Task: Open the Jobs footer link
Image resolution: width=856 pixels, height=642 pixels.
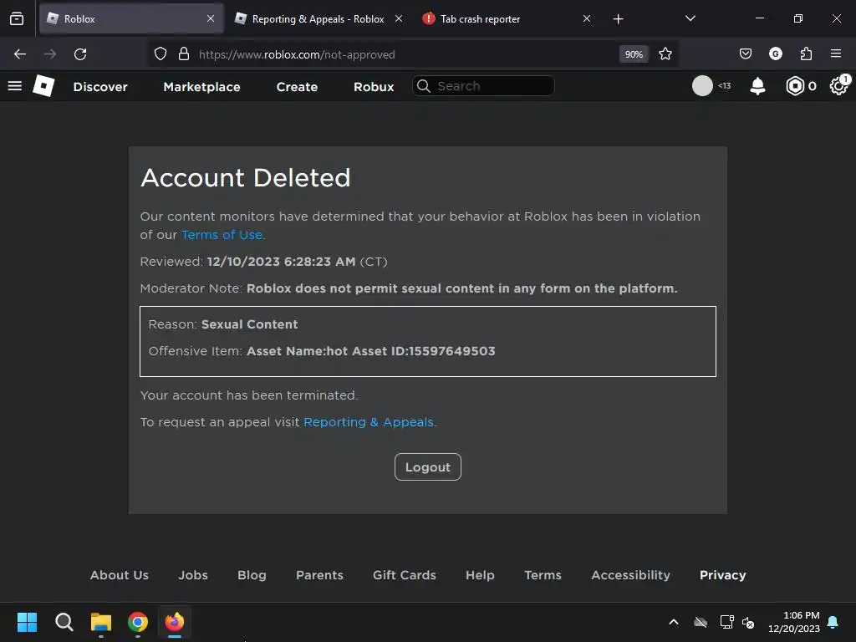Action: [x=193, y=575]
